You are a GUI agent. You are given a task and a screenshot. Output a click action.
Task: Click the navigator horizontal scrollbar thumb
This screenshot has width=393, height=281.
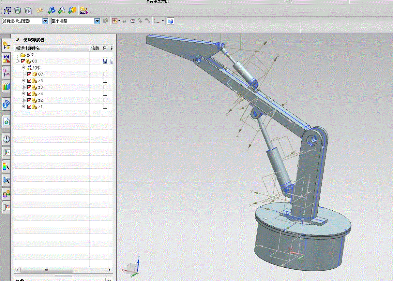46,270
